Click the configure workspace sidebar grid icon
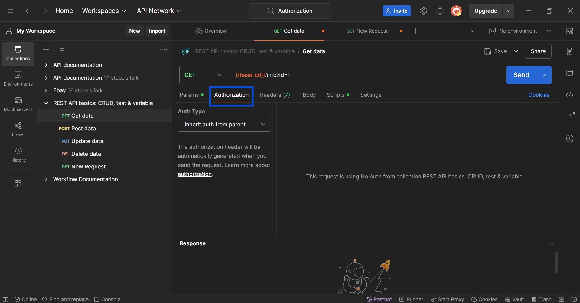The height and width of the screenshot is (303, 580). 18,183
